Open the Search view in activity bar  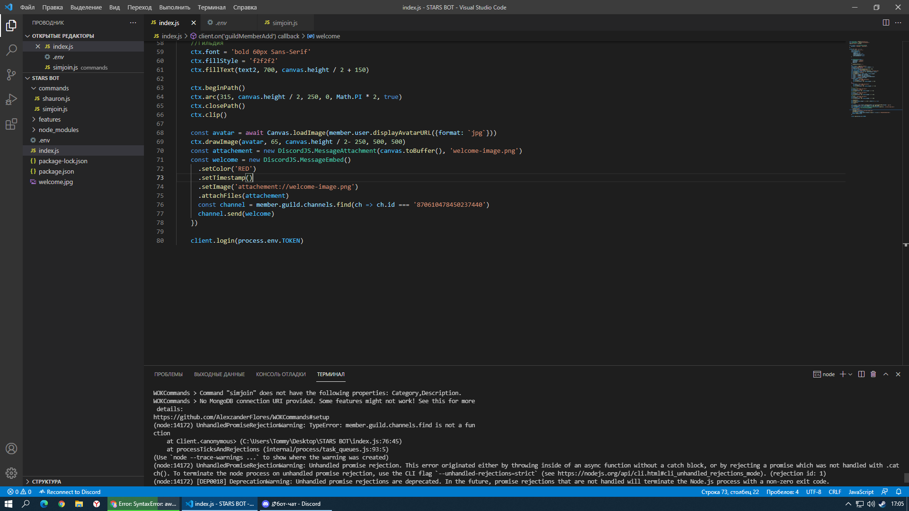point(11,50)
